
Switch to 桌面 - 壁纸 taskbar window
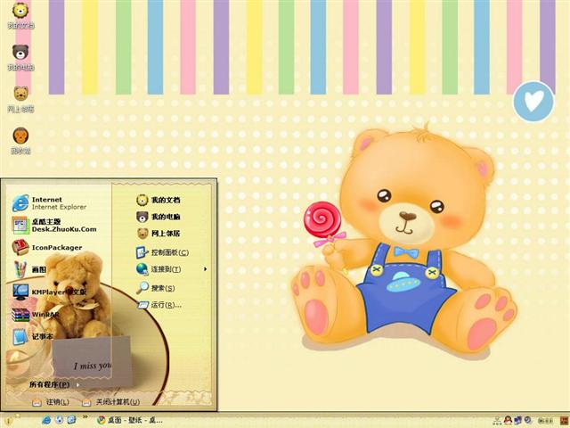(x=130, y=420)
